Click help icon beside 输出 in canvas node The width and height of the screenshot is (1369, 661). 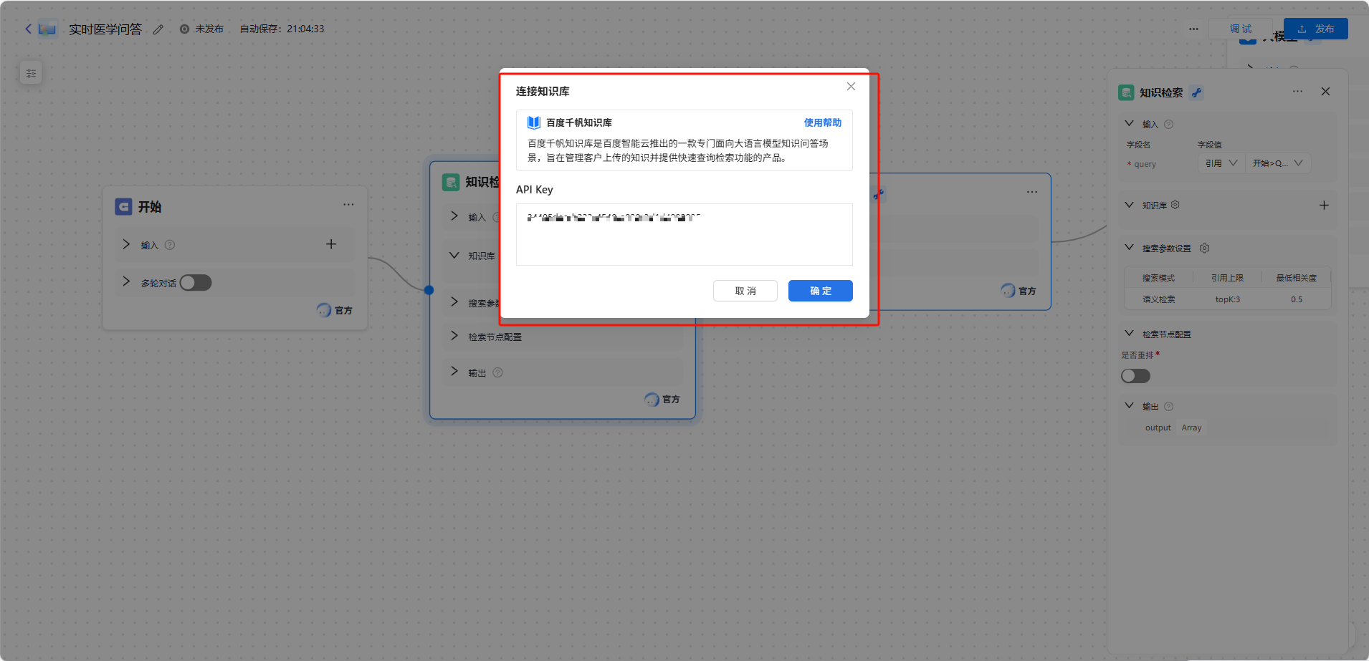pos(497,372)
